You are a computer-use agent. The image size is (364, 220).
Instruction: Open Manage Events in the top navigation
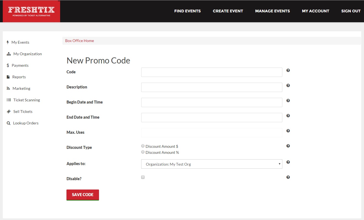click(x=272, y=11)
